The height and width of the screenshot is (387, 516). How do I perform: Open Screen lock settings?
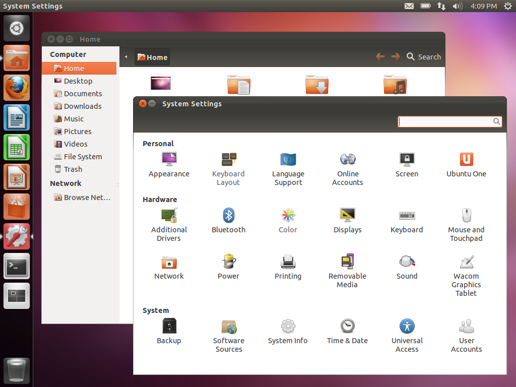click(x=407, y=165)
